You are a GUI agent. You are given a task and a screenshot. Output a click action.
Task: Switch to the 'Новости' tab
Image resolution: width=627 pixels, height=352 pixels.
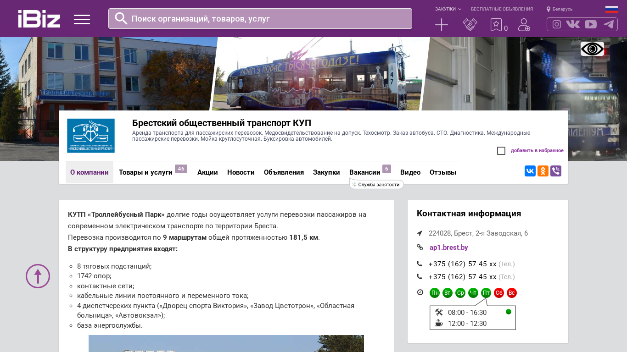click(x=241, y=172)
